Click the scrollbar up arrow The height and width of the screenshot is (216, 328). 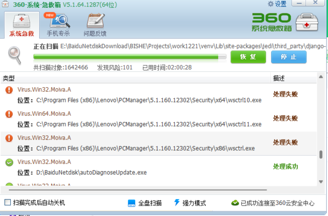point(321,77)
